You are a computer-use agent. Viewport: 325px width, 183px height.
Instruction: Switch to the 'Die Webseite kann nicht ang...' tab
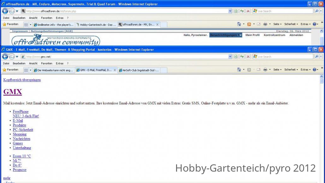[54, 70]
